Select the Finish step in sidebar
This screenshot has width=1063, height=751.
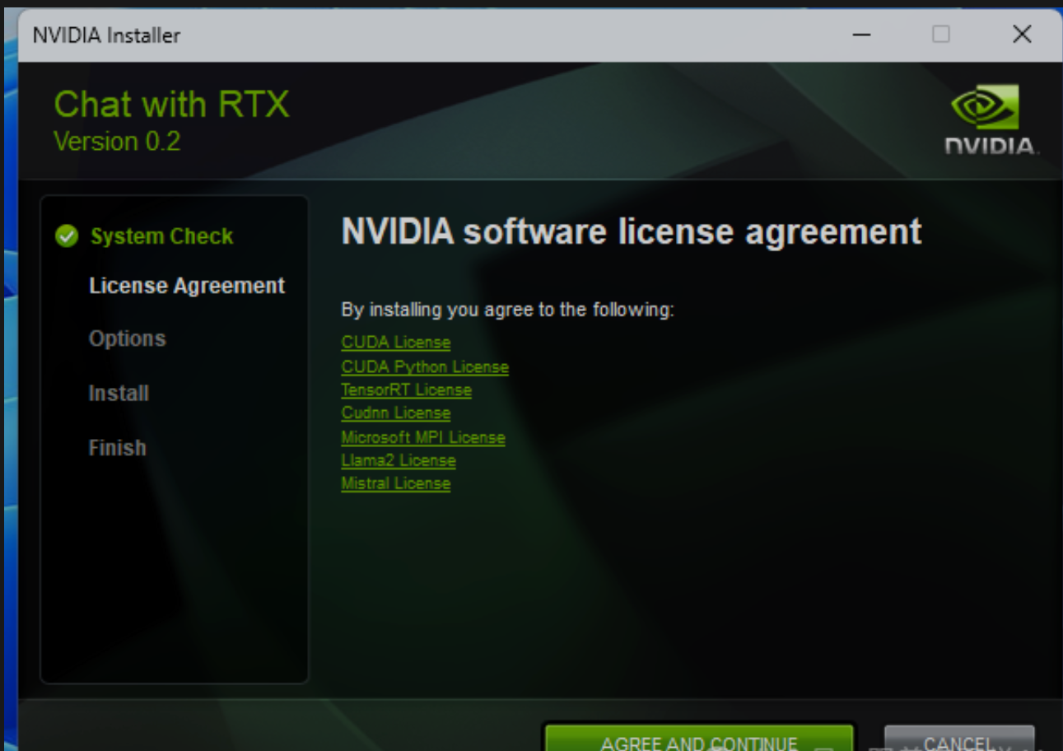pos(118,447)
